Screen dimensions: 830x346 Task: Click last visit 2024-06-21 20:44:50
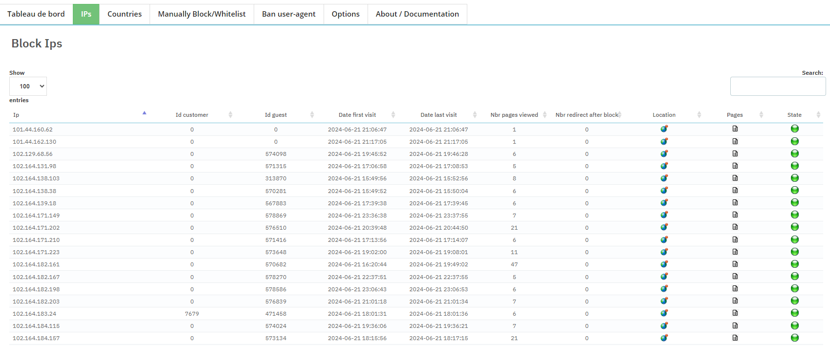click(x=438, y=228)
